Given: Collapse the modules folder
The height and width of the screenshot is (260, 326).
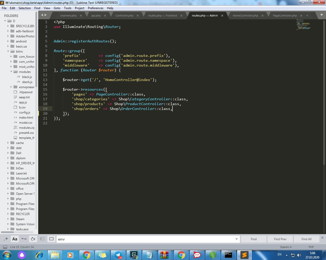Looking at the screenshot, I should (11, 72).
